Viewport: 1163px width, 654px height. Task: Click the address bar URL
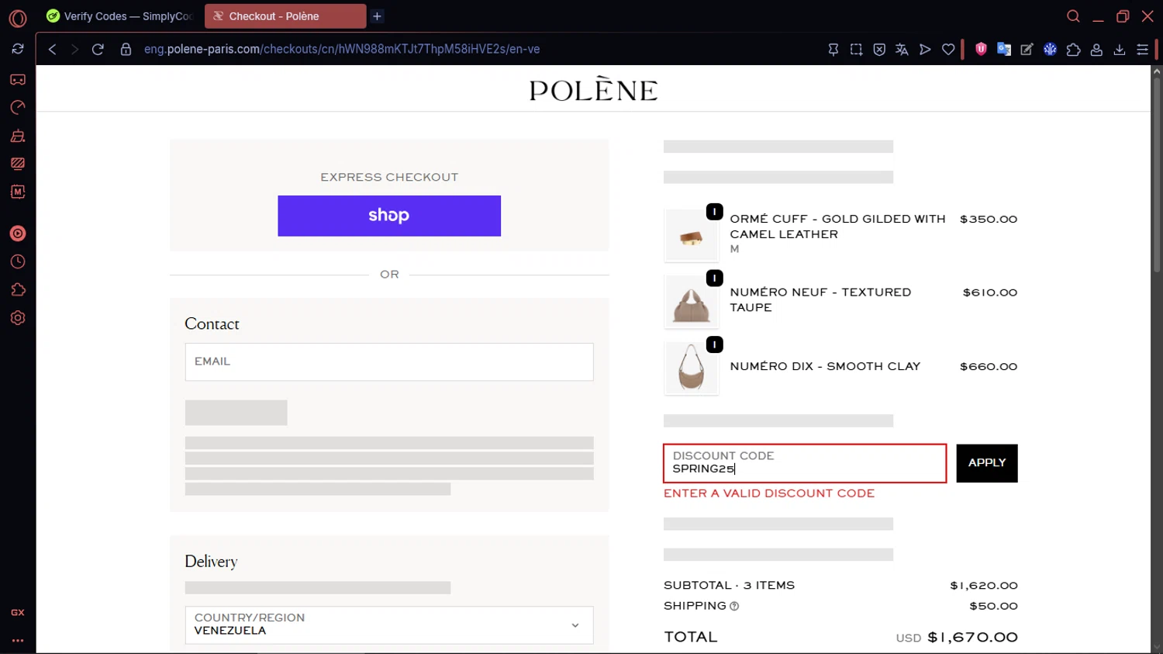342,49
